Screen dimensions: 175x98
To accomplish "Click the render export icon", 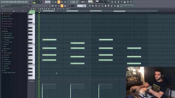I will 128,2.
